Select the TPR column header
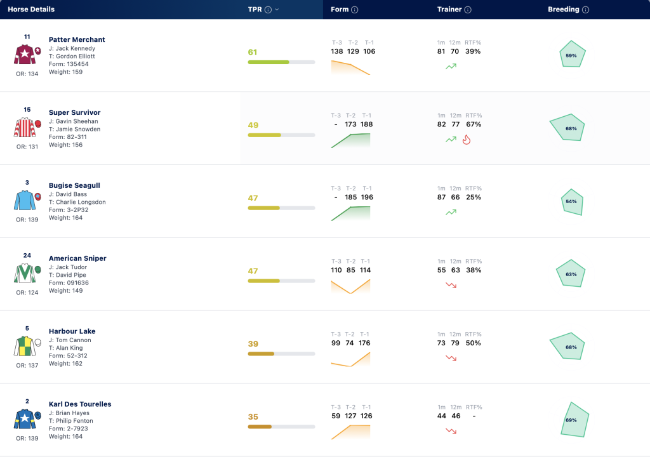650x457 pixels. tap(255, 9)
